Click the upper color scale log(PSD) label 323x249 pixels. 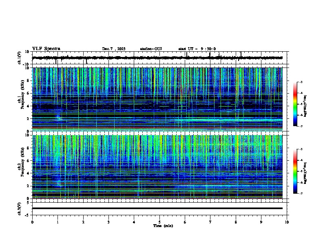pos(305,106)
